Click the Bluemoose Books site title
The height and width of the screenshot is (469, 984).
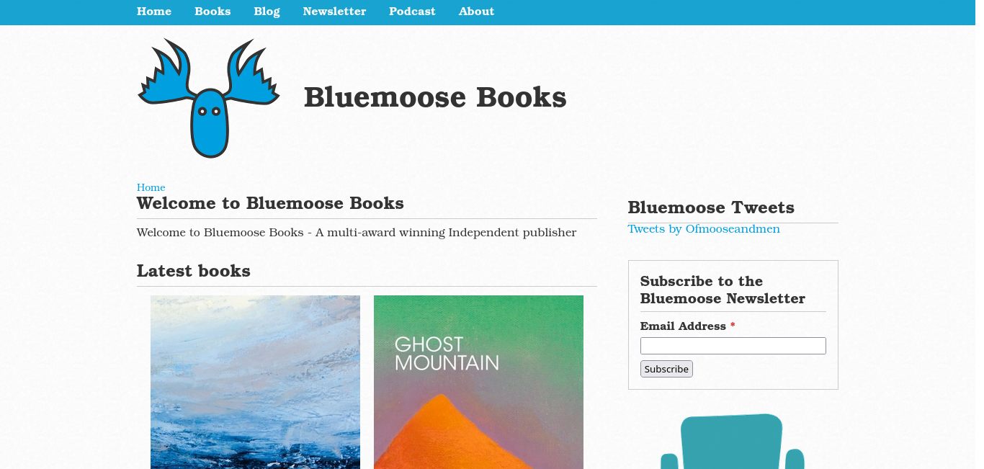pyautogui.click(x=435, y=97)
